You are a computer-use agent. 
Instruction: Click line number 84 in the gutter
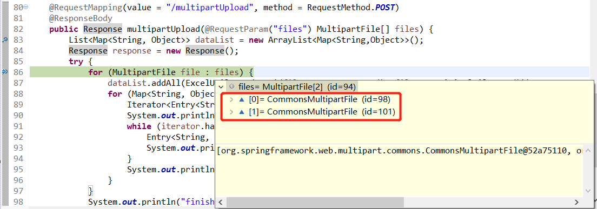click(18, 51)
